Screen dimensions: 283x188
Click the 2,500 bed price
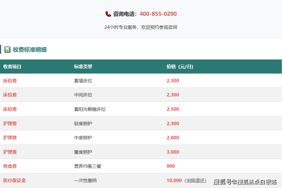tap(172, 109)
